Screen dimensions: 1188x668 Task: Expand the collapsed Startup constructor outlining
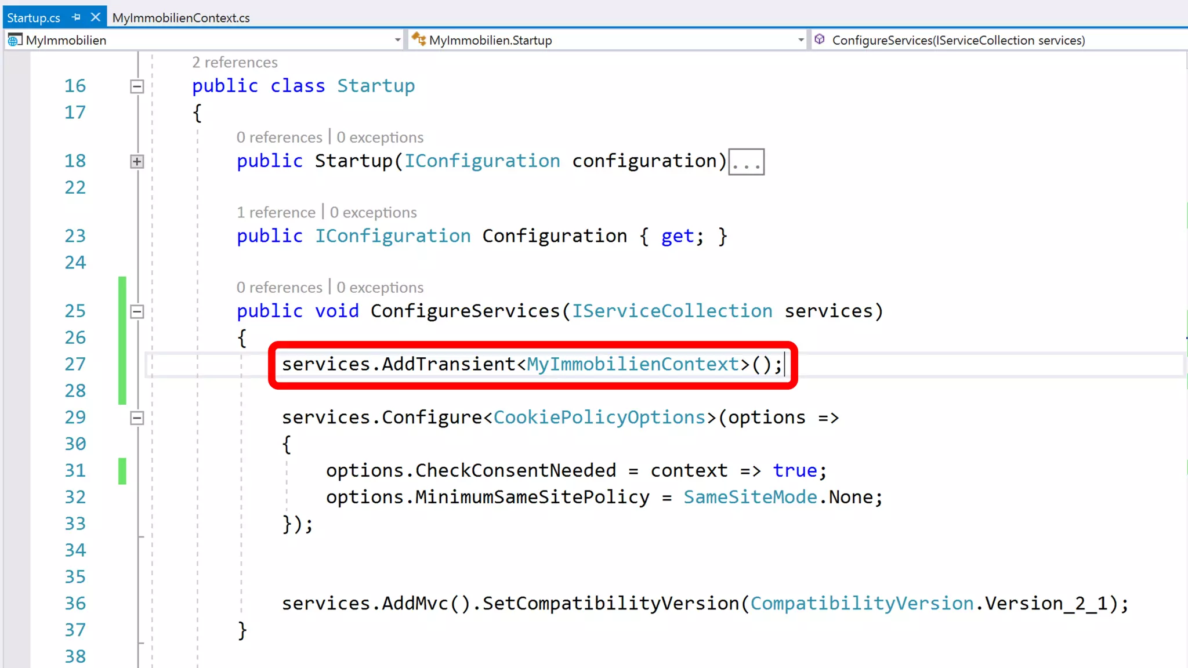click(137, 162)
